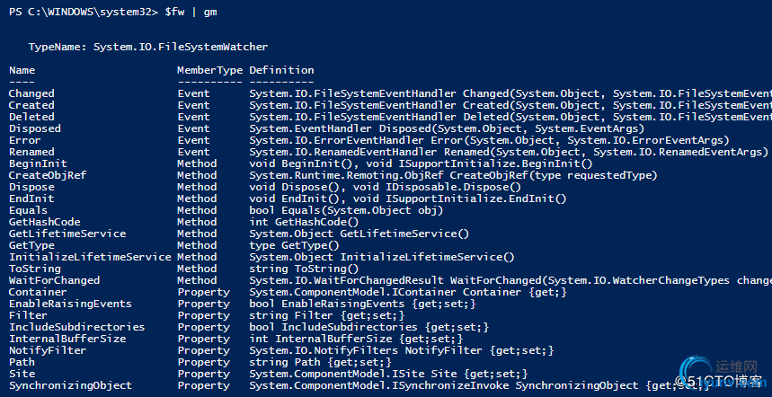Click the WaitForChanged method name

click(x=54, y=280)
